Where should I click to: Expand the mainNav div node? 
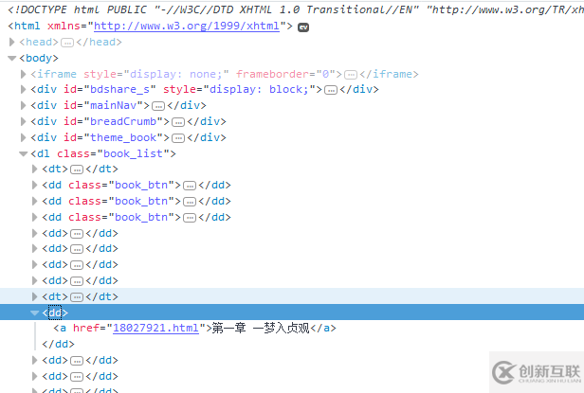click(23, 105)
